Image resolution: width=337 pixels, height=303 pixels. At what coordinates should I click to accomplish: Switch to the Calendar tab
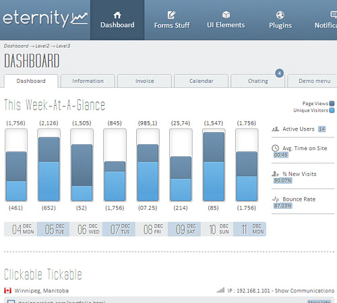point(201,81)
